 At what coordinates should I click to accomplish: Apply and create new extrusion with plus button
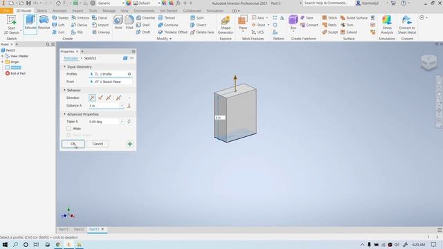[130, 144]
